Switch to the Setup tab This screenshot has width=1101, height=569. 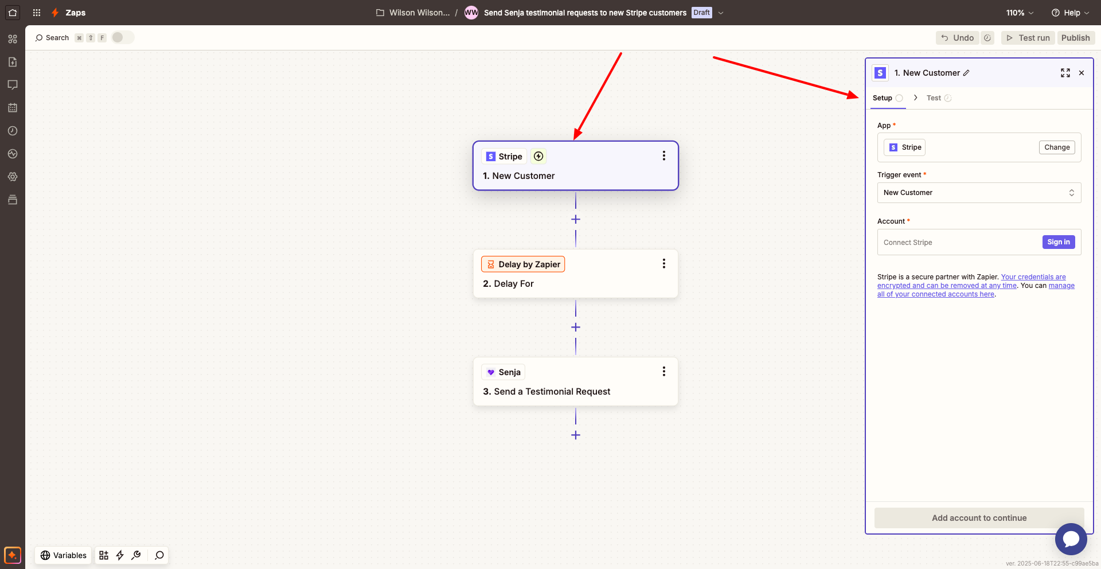(x=888, y=98)
